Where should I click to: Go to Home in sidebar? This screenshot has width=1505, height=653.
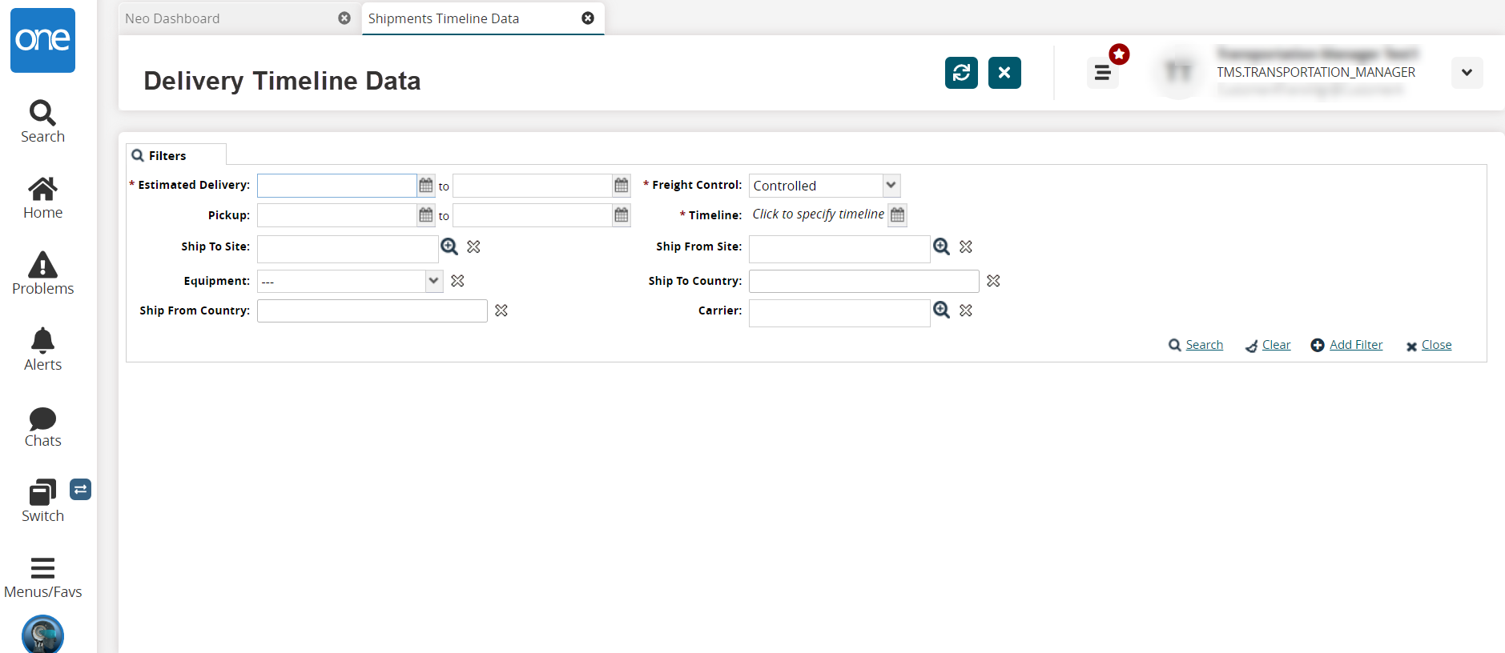(42, 198)
